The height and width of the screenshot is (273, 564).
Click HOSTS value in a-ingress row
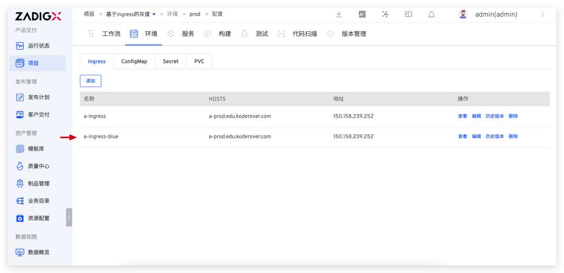click(240, 116)
